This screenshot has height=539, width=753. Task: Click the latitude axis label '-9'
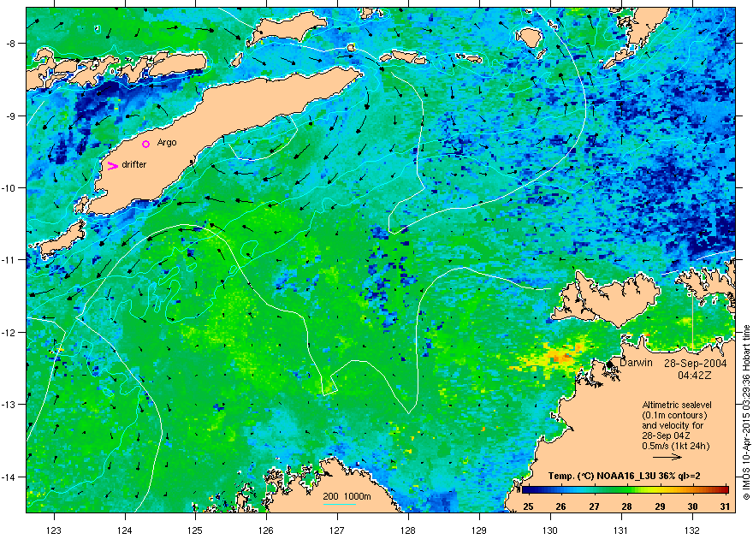[x=10, y=115]
